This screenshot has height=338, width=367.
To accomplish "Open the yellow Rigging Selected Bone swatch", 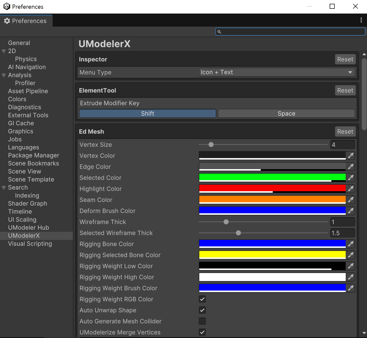I will tap(272, 255).
